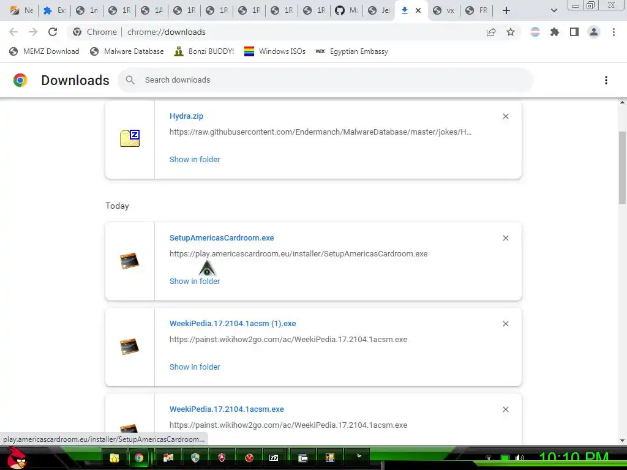Open the profile avatar menu
Image resolution: width=627 pixels, height=470 pixels.
coord(594,32)
